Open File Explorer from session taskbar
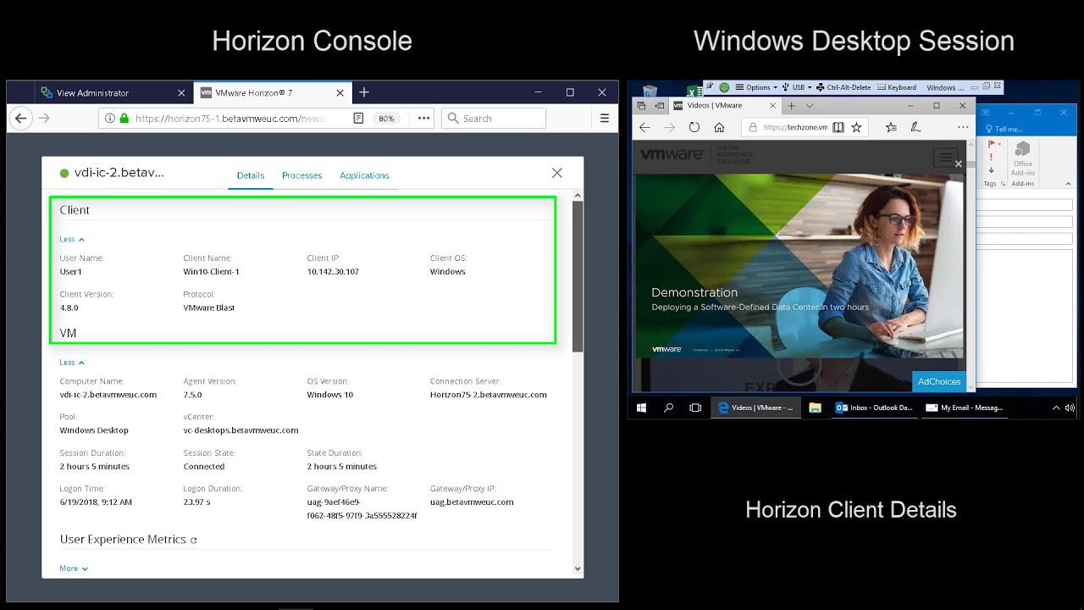Image resolution: width=1084 pixels, height=610 pixels. 815,408
